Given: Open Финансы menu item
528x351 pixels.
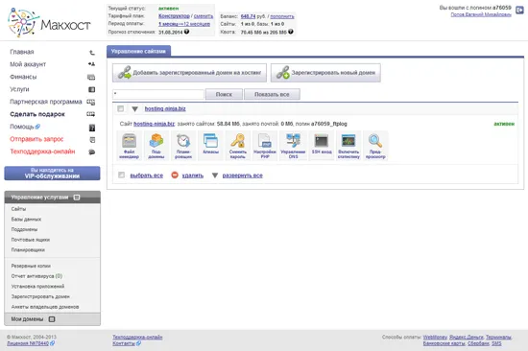Looking at the screenshot, I should 23,77.
